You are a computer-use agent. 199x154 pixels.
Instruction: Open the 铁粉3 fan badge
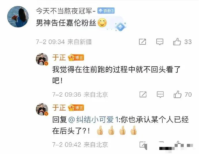pyautogui.click(x=106, y=11)
